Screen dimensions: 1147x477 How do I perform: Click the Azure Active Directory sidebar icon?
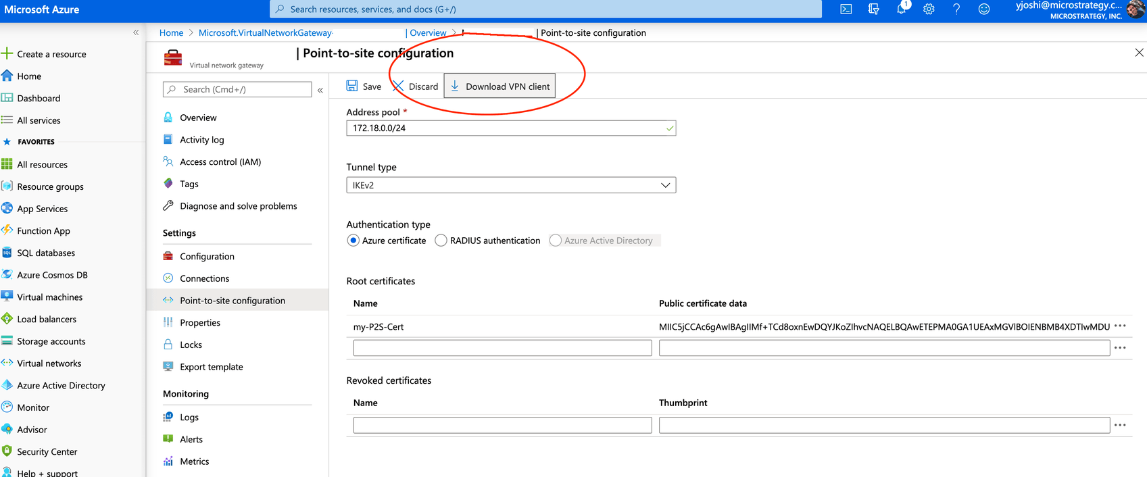click(x=7, y=385)
